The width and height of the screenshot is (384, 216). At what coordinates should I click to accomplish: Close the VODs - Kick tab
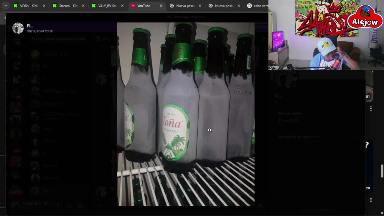pos(44,6)
